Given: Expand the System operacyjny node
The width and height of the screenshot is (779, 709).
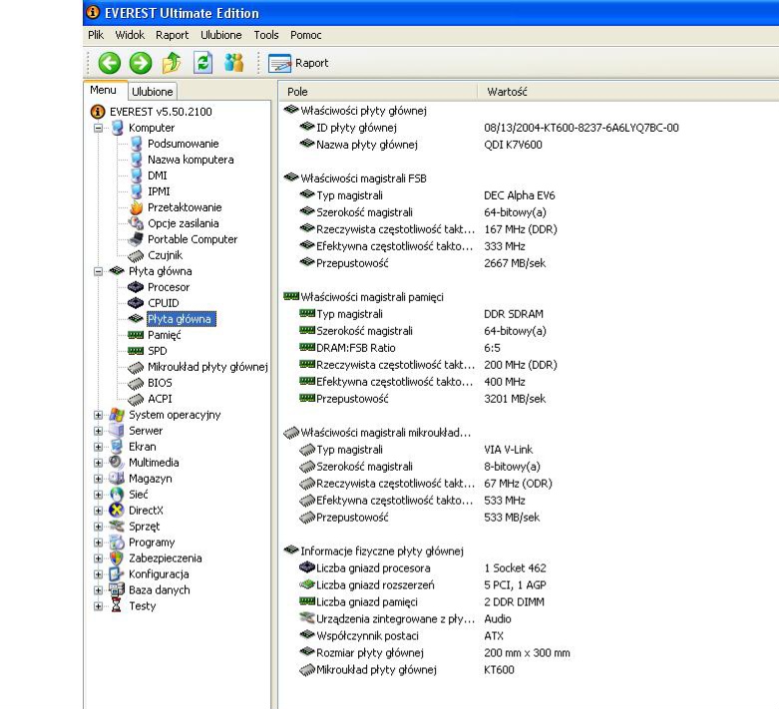Looking at the screenshot, I should tap(99, 415).
